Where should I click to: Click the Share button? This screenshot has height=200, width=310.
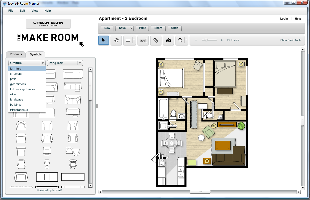(x=158, y=28)
